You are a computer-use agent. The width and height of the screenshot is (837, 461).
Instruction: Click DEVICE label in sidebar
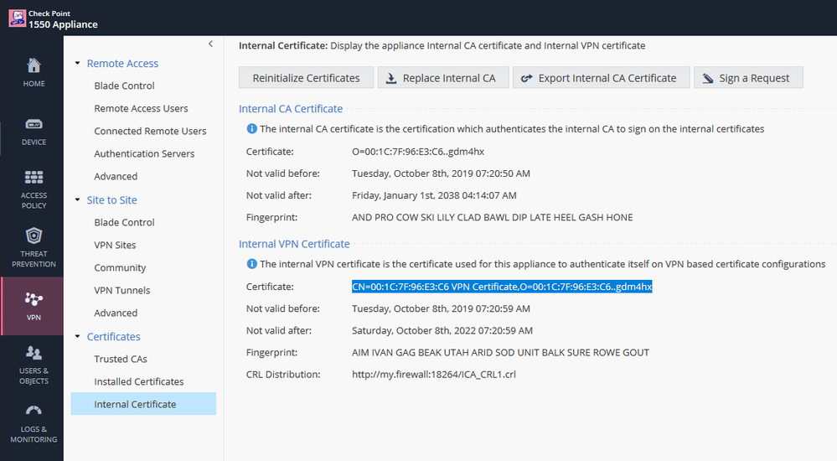click(34, 142)
